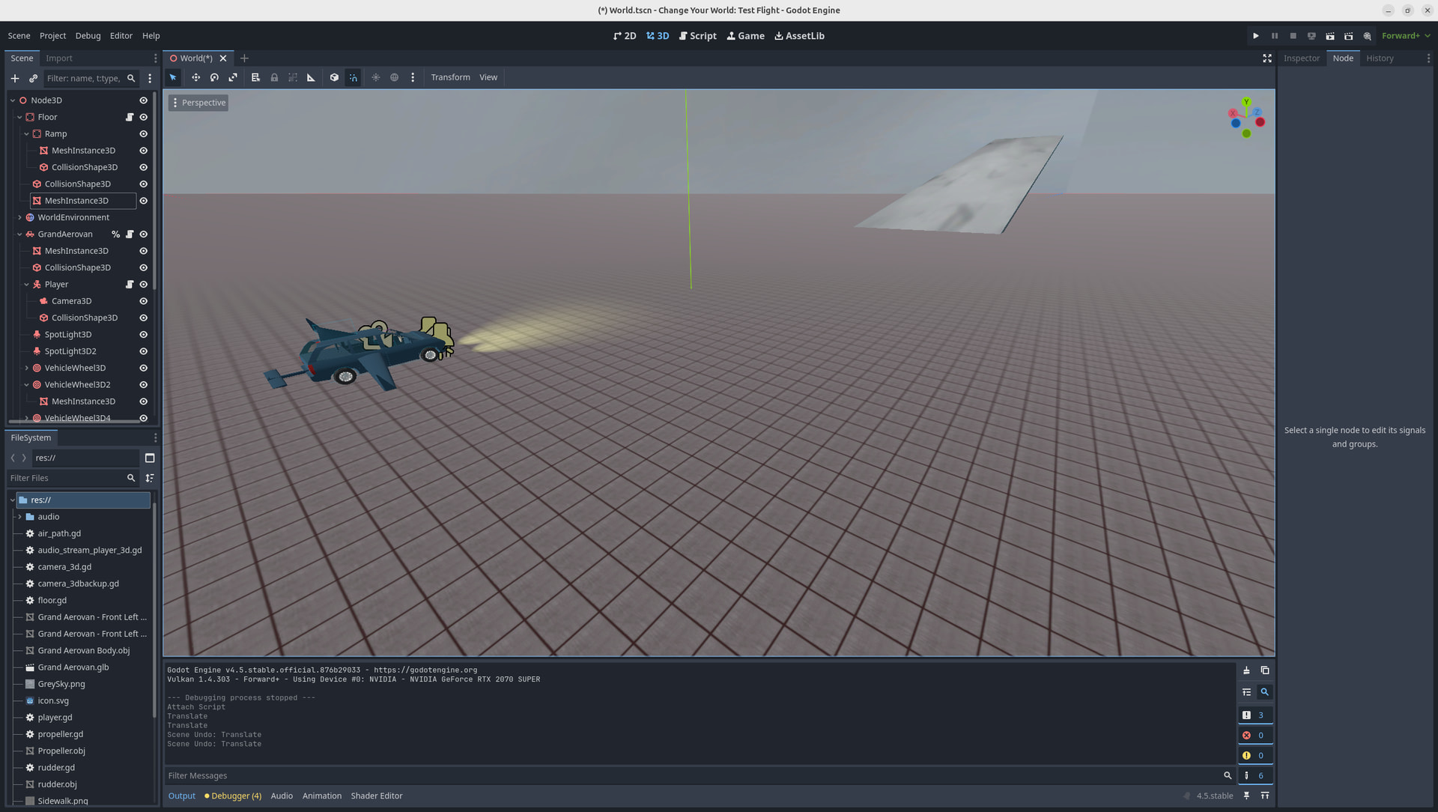Select the Move mode tool
The image size is (1438, 812).
pyautogui.click(x=195, y=77)
